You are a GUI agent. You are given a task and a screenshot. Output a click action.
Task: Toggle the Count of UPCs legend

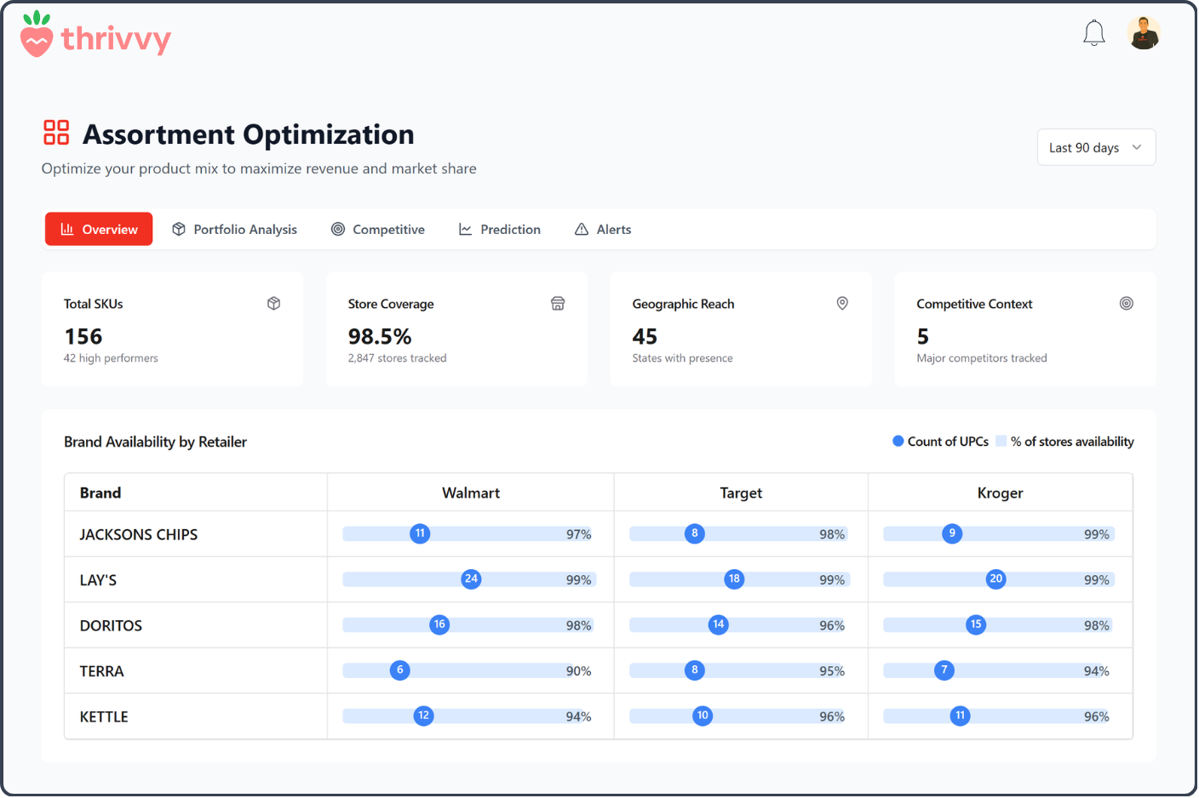[x=940, y=441]
